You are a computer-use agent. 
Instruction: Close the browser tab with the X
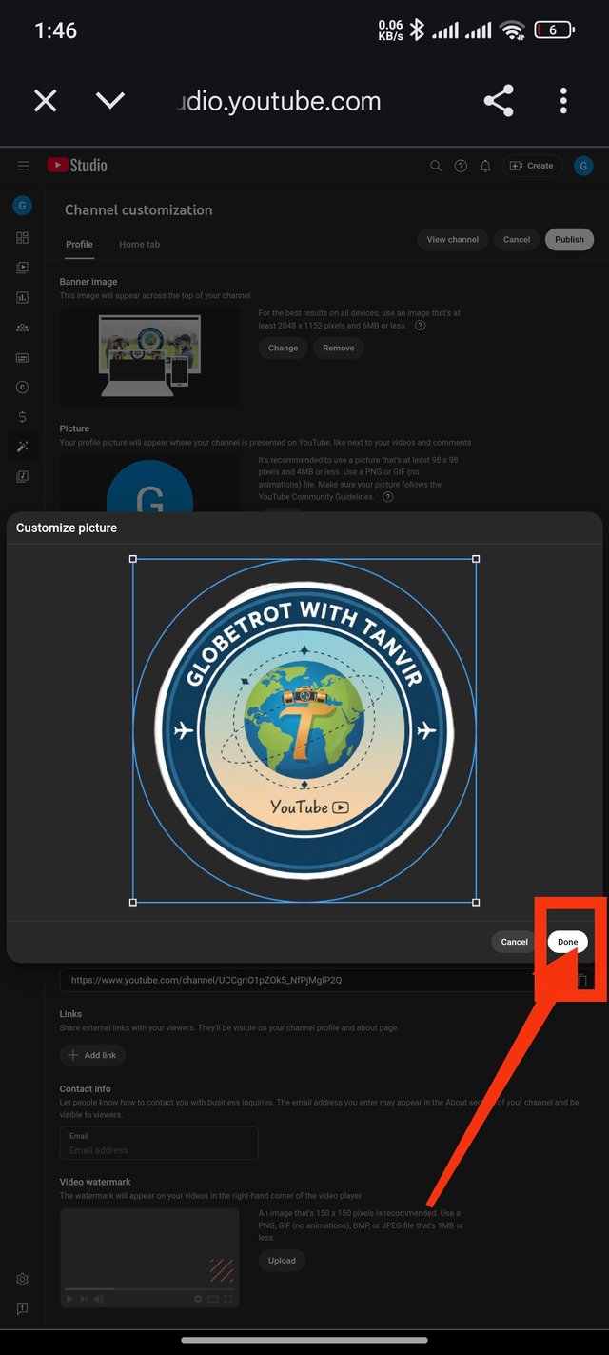tap(45, 101)
